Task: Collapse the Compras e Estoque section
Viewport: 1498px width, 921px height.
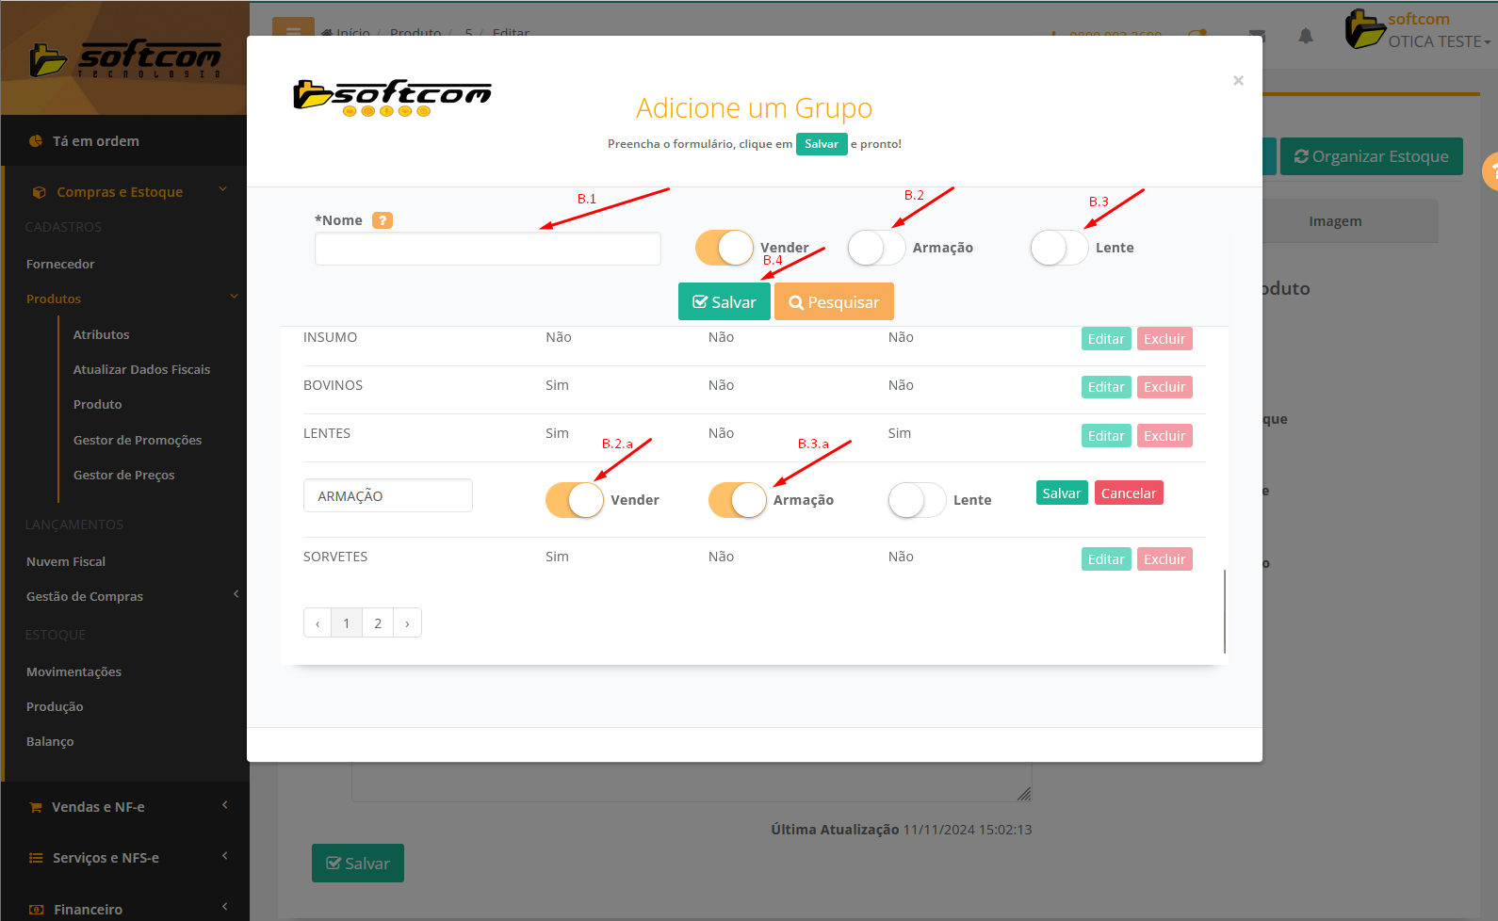Action: coord(223,190)
